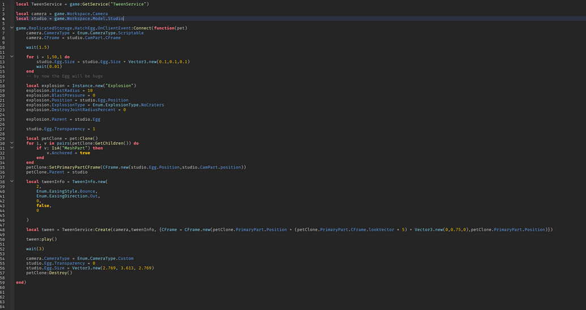Screen dimensions: 586x310
Task: Collapse the HatchEgg OnClientEvent function fold arrow
Action: (11, 28)
